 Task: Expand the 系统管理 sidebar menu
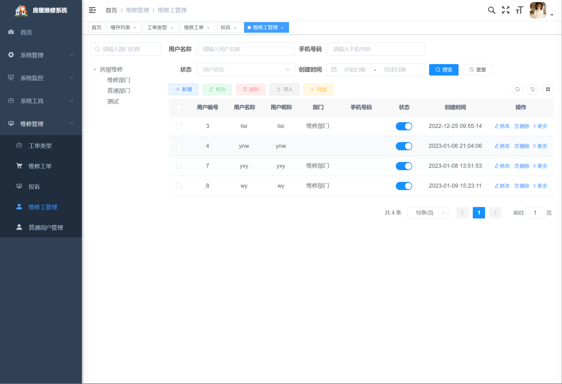pyautogui.click(x=41, y=55)
